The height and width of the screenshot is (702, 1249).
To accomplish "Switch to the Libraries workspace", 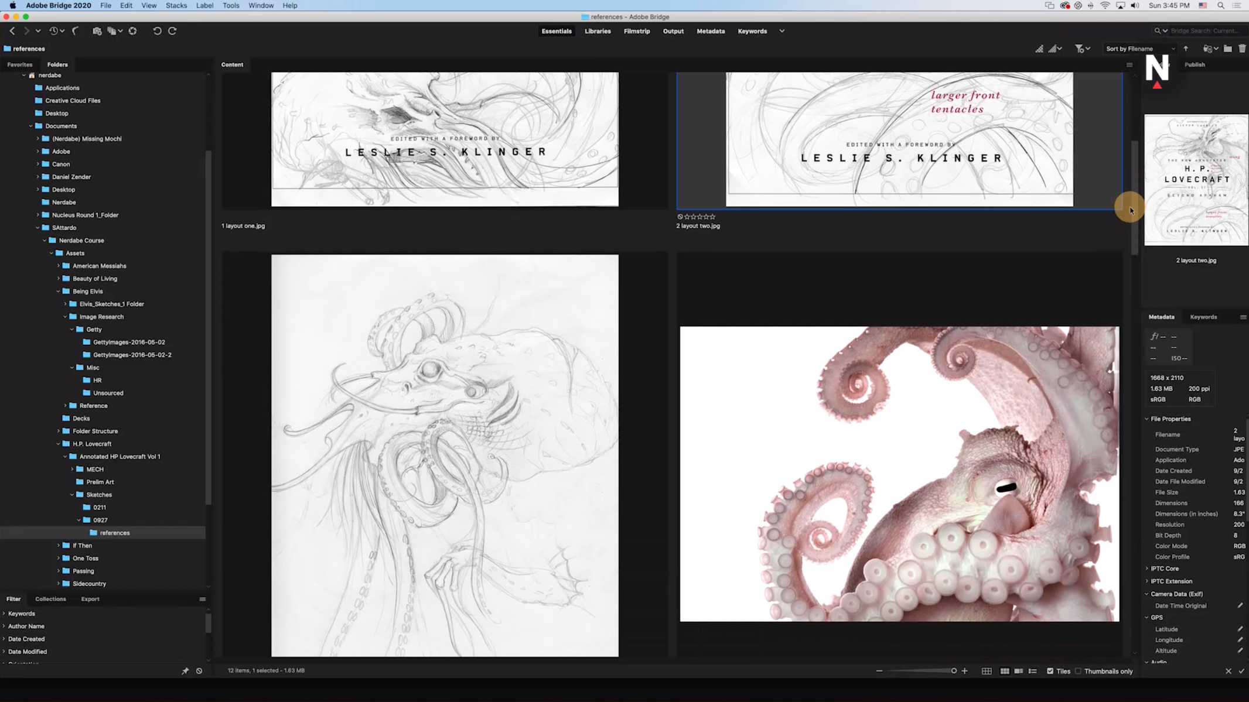I will (598, 31).
